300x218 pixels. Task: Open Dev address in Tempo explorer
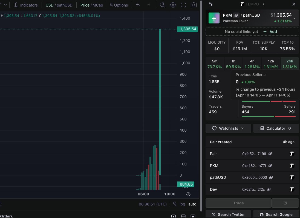292,189
